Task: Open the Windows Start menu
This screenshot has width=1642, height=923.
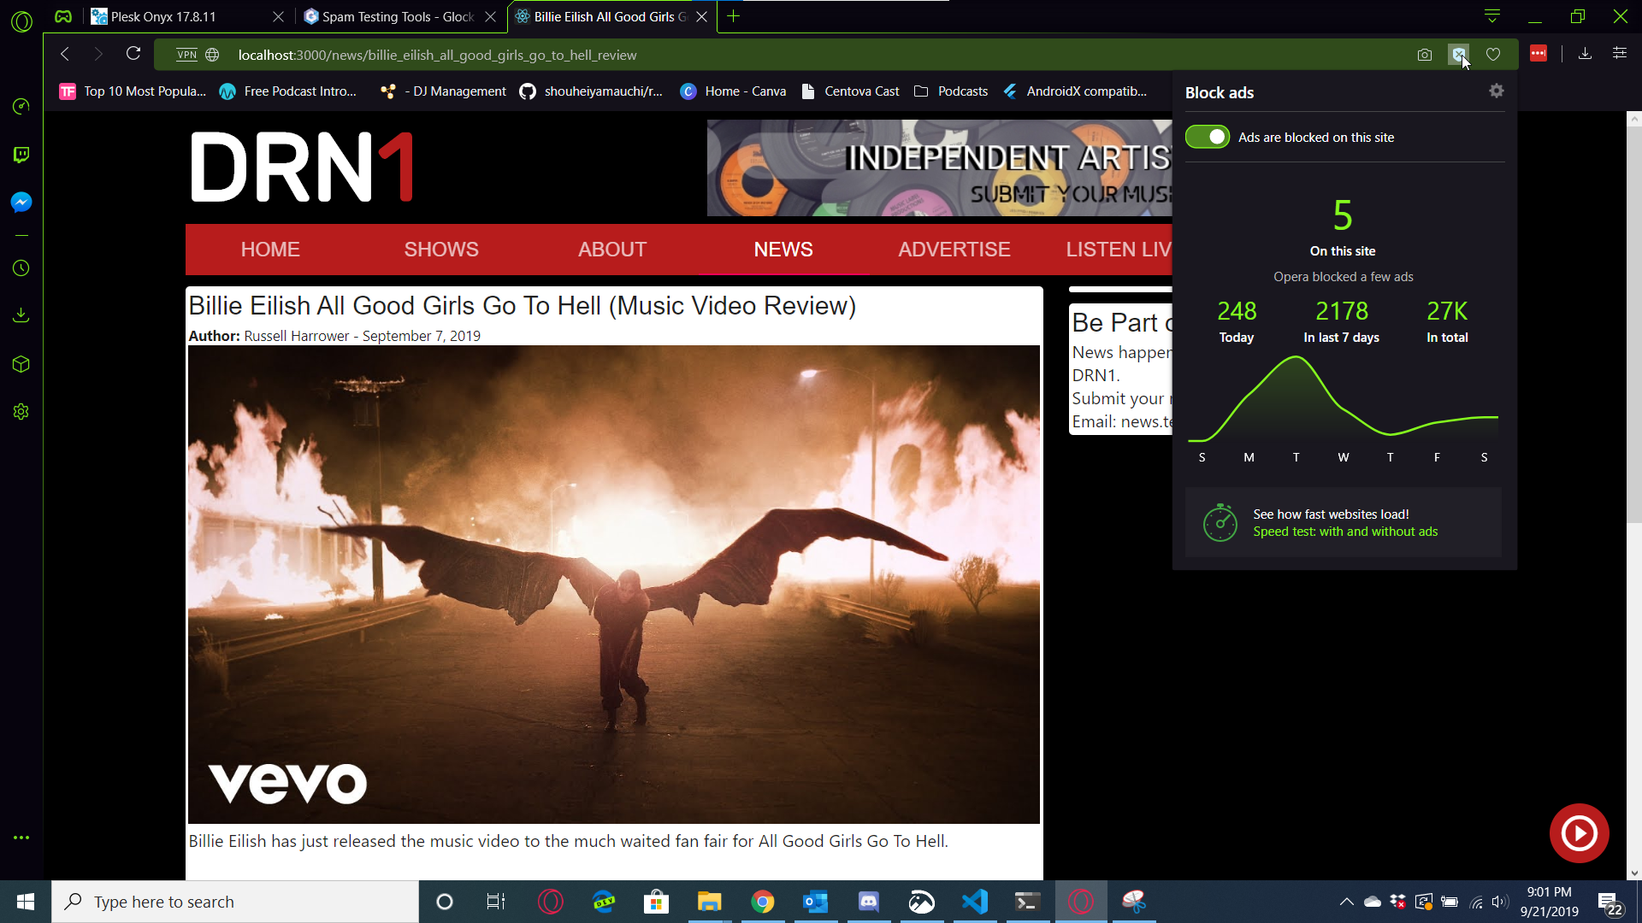Action: tap(26, 902)
